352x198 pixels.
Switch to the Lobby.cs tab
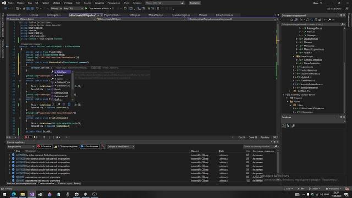click(34, 15)
